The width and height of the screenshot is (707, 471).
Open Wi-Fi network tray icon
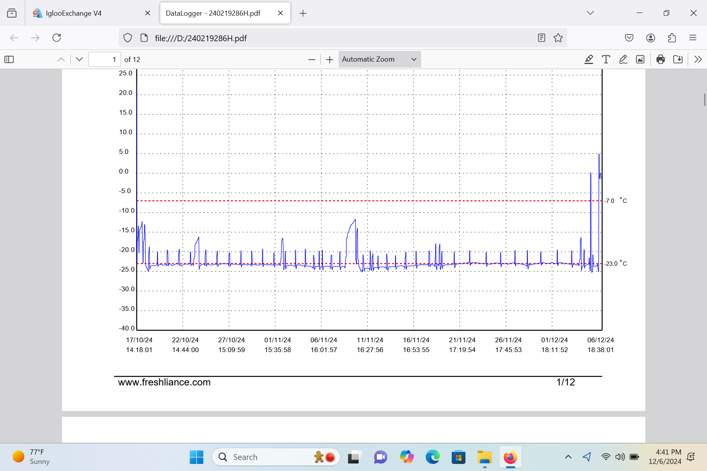606,457
